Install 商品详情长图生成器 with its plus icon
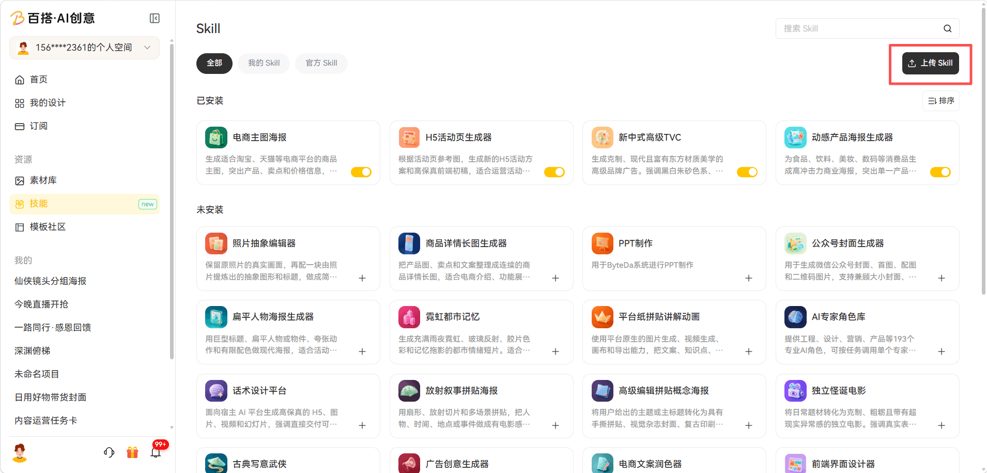987x473 pixels. point(556,278)
